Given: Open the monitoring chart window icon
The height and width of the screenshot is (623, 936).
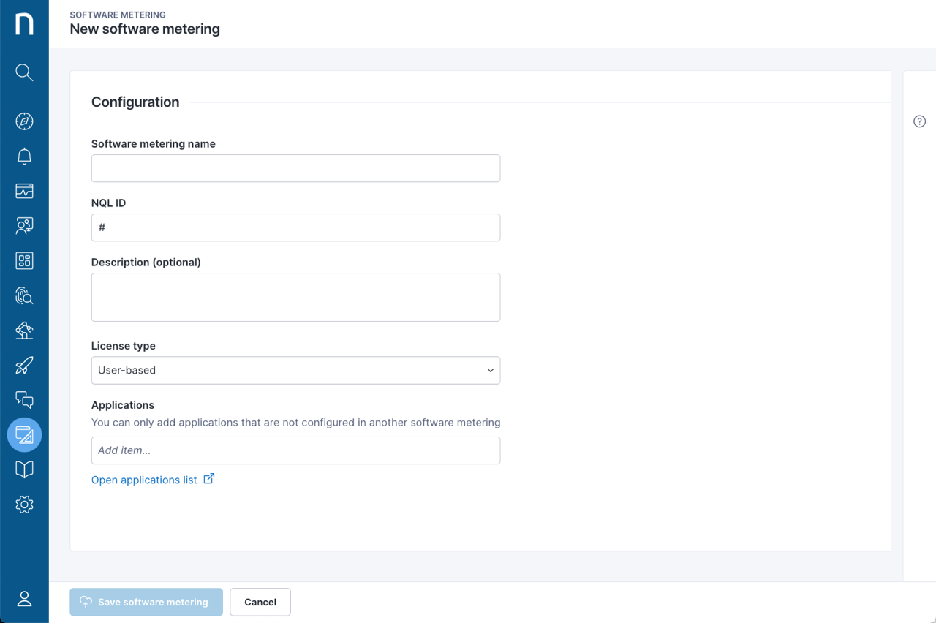Looking at the screenshot, I should pyautogui.click(x=24, y=191).
